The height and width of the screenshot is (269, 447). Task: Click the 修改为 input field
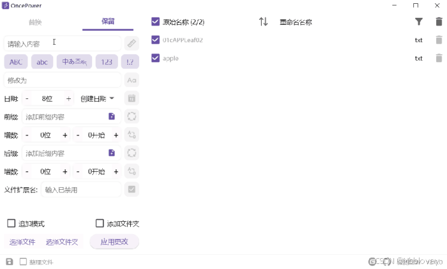click(62, 80)
